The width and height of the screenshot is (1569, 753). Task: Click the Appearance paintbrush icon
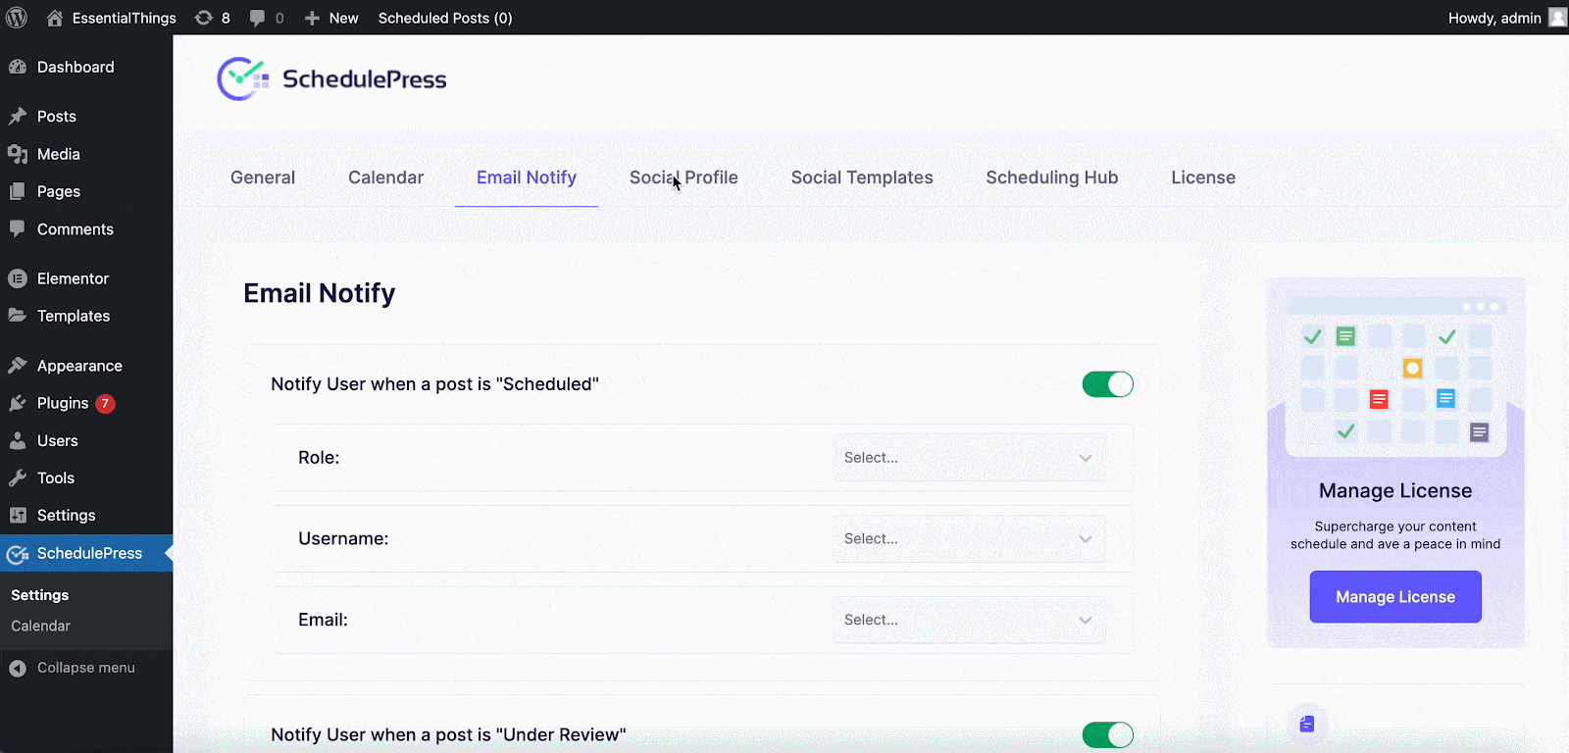coord(18,366)
